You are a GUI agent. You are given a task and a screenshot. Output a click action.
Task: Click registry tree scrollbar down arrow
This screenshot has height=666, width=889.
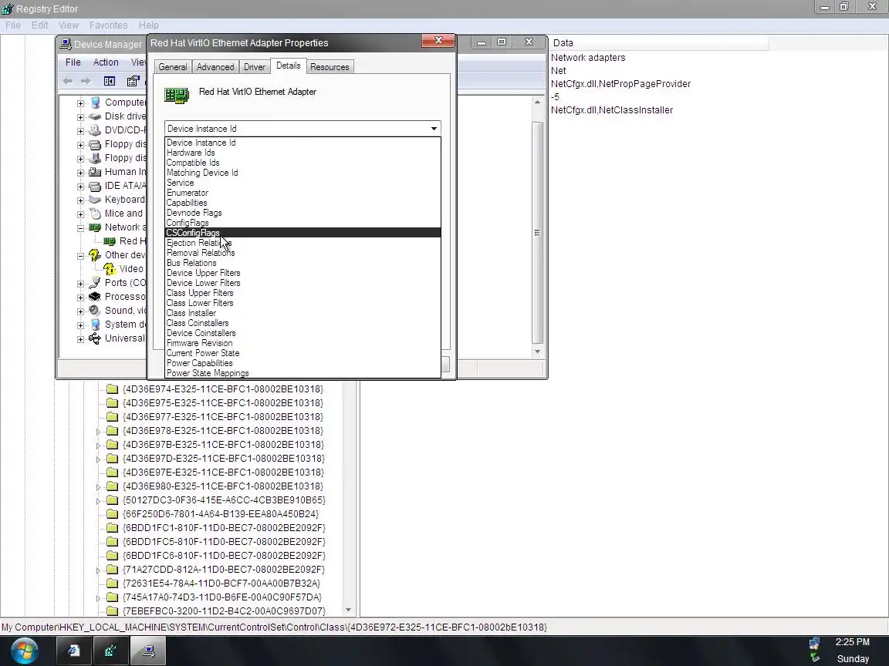(x=349, y=610)
